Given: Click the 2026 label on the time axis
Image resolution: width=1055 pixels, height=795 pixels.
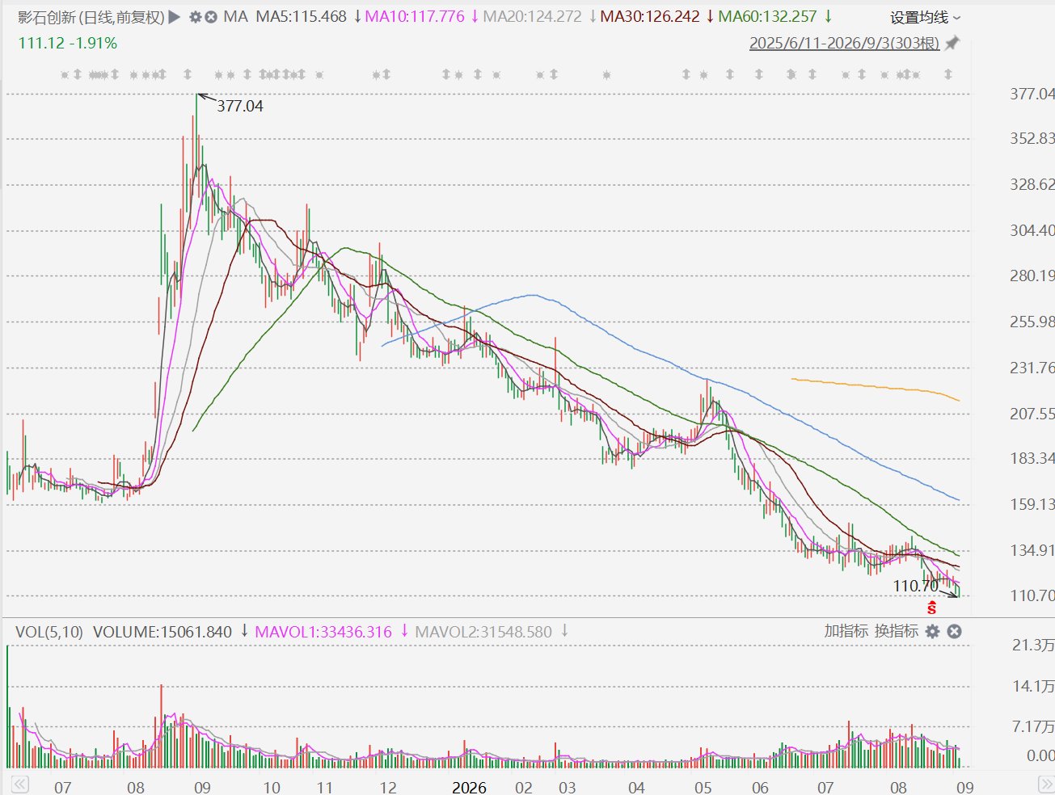Looking at the screenshot, I should click(469, 787).
